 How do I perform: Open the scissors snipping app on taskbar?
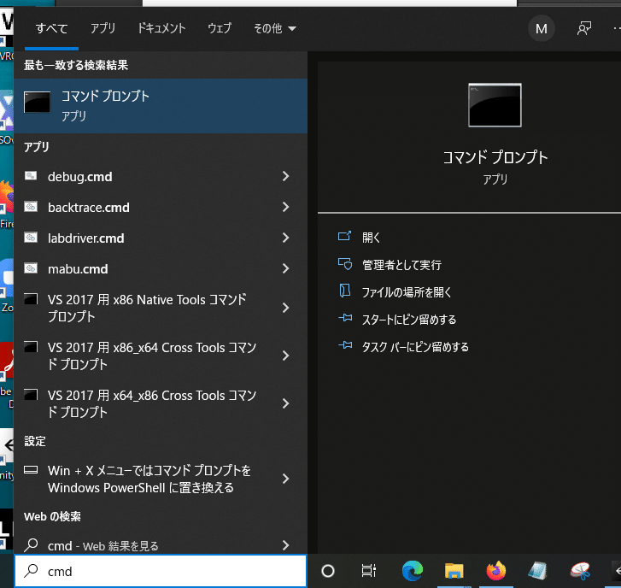point(580,571)
